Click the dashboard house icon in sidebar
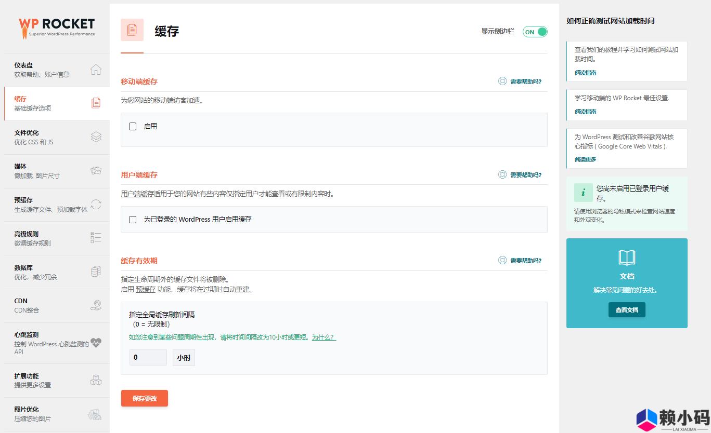Image resolution: width=711 pixels, height=433 pixels. coord(96,70)
